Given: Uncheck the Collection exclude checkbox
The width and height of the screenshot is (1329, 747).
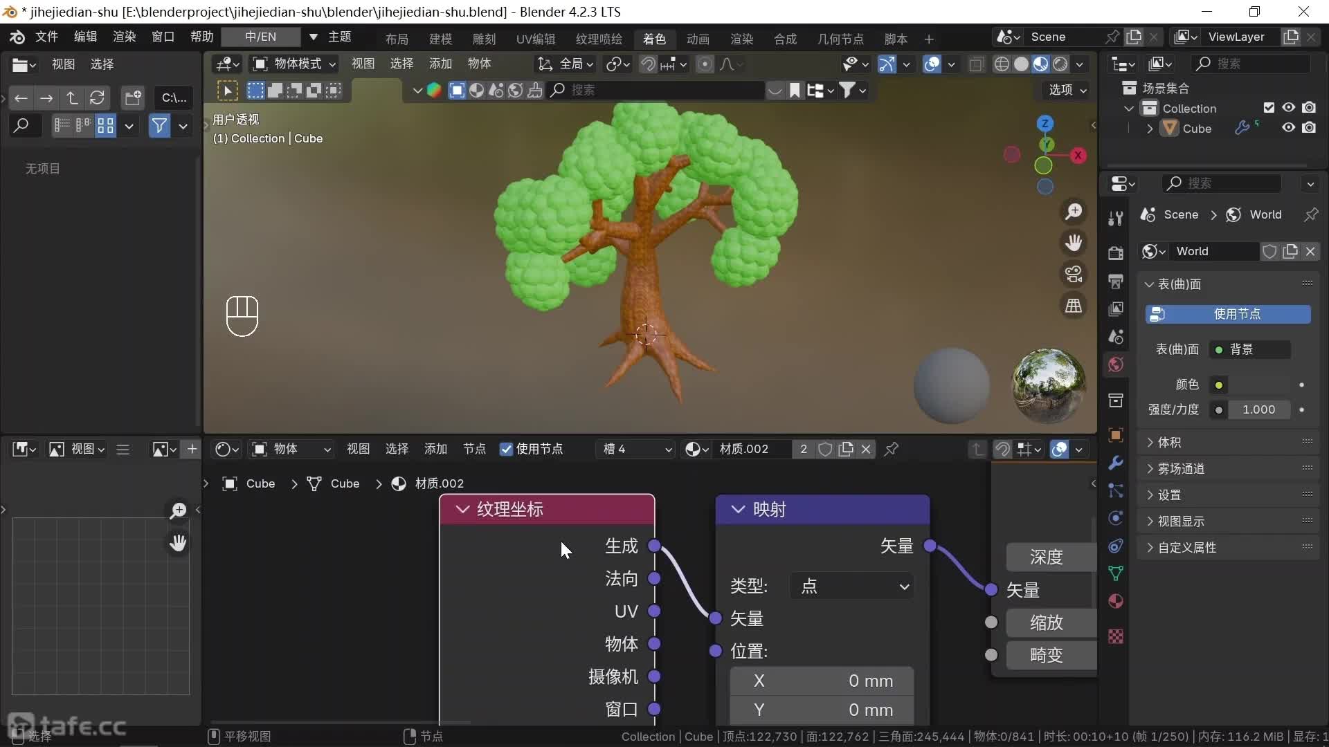Looking at the screenshot, I should point(1269,108).
